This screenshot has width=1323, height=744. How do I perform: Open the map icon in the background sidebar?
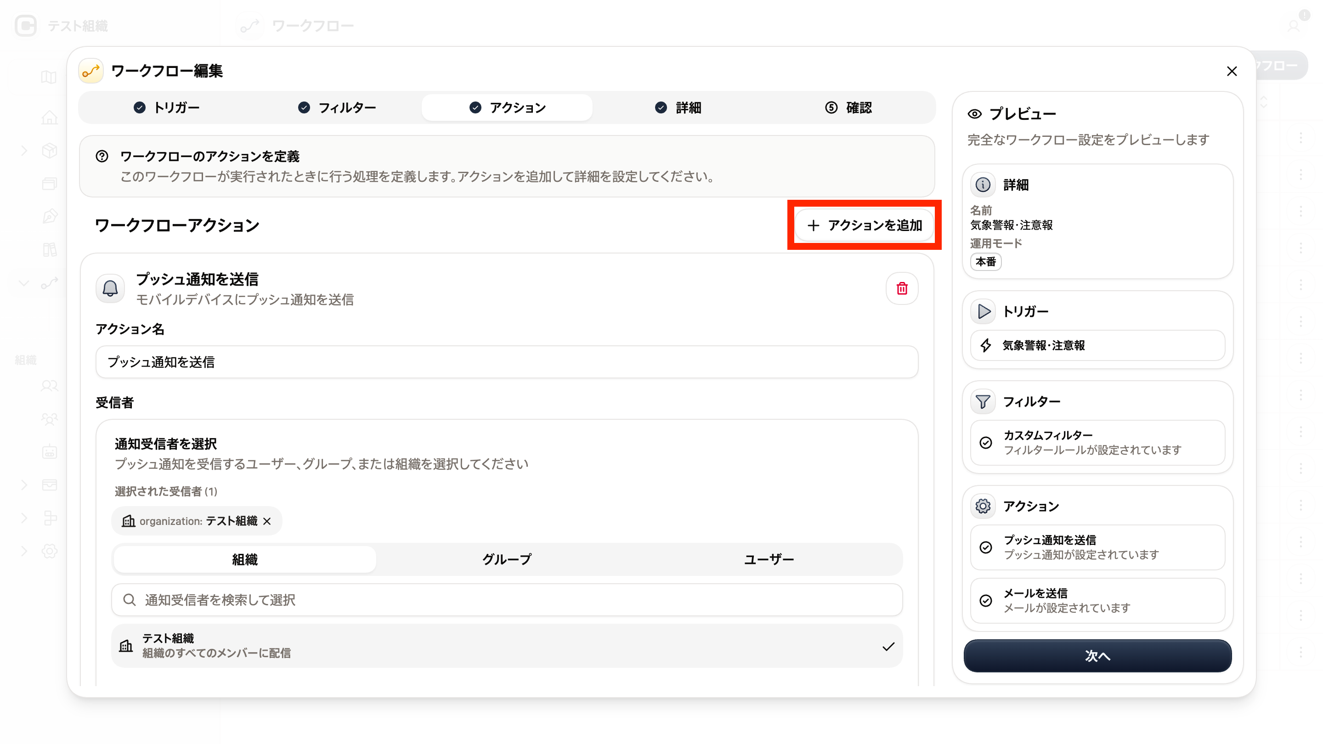click(49, 77)
